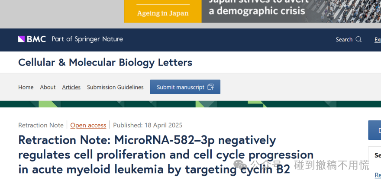
Task: Click the upload icon on Submit manuscript
Action: point(211,87)
